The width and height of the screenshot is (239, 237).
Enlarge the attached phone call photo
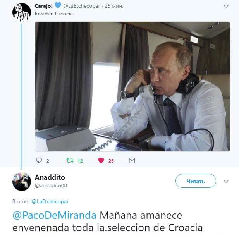pos(132,87)
